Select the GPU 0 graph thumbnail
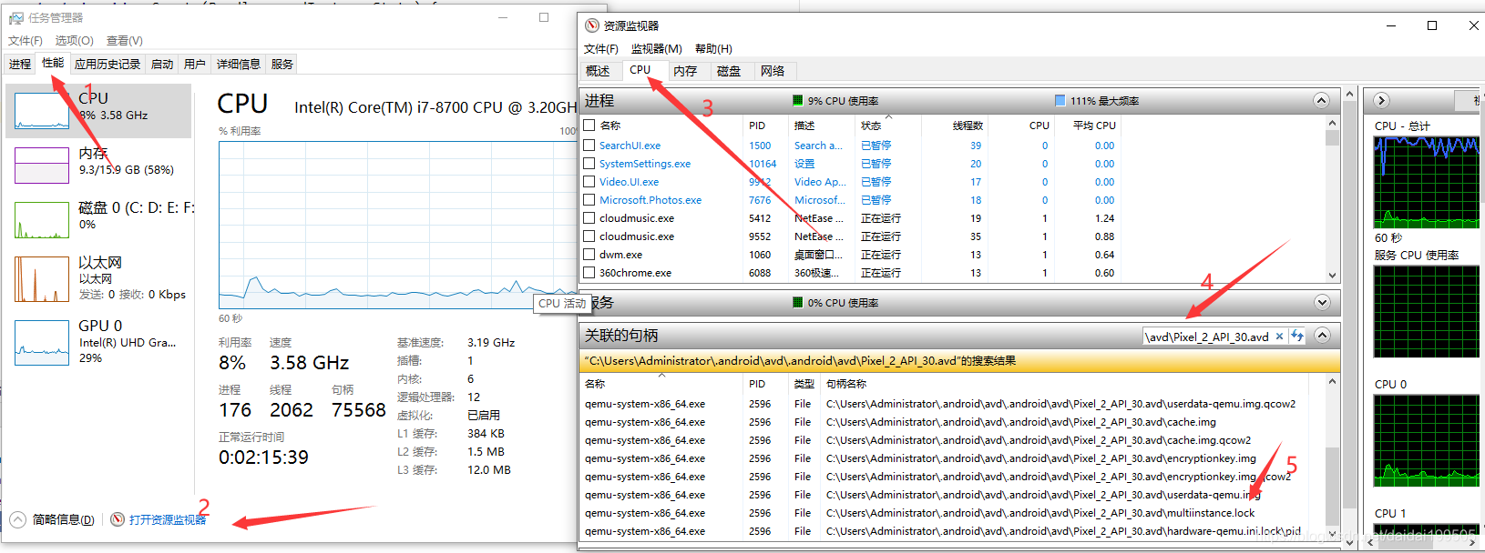The image size is (1485, 553). 42,342
